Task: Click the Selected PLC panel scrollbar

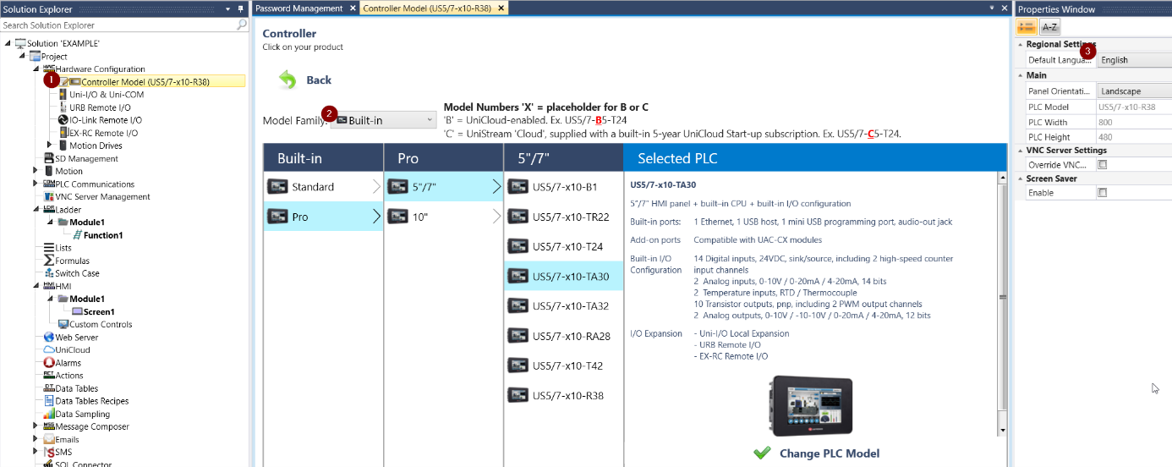Action: click(x=1003, y=305)
